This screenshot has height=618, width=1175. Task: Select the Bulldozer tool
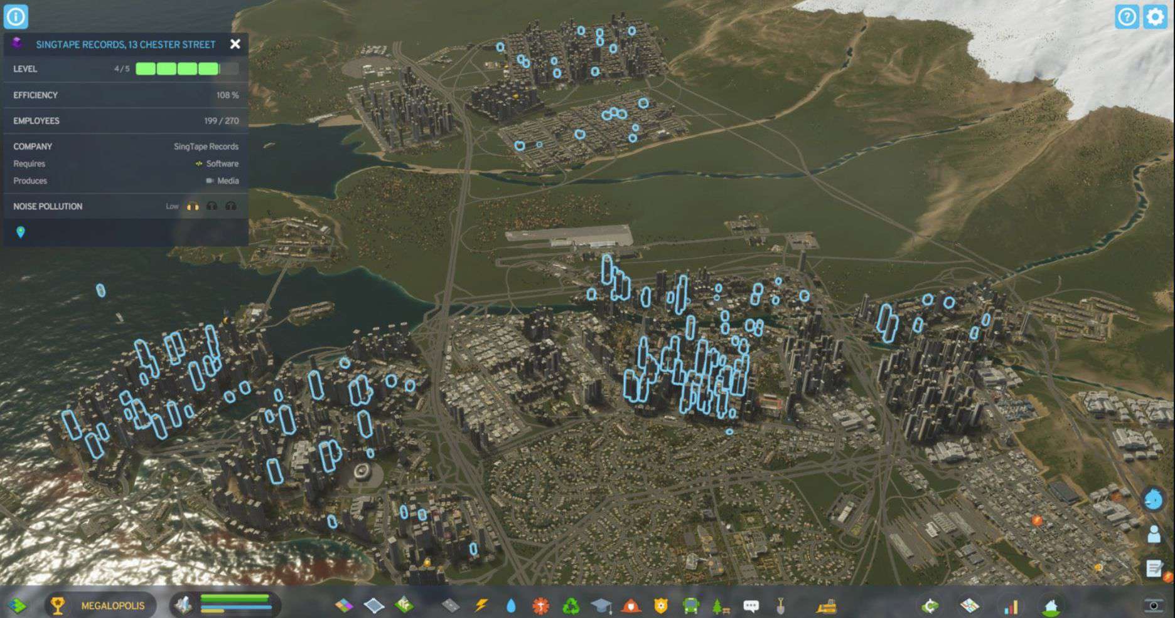[x=827, y=605]
